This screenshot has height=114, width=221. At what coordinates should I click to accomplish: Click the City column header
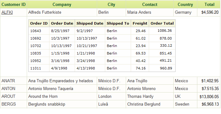(x=111, y=4)
